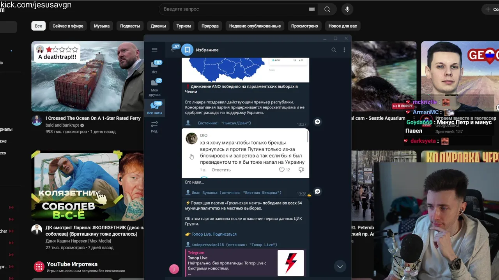Filter videos by Музыка
499x280 pixels.
tap(102, 26)
